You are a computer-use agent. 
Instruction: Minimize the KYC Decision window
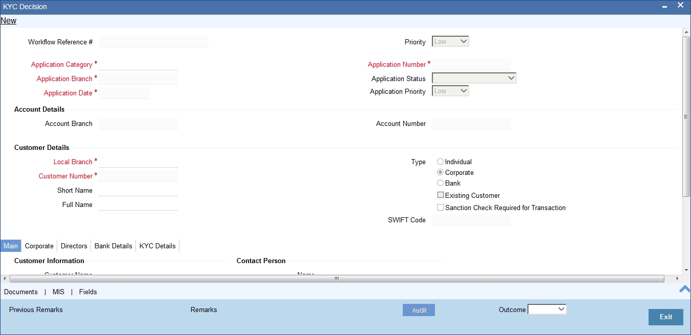[x=664, y=7]
